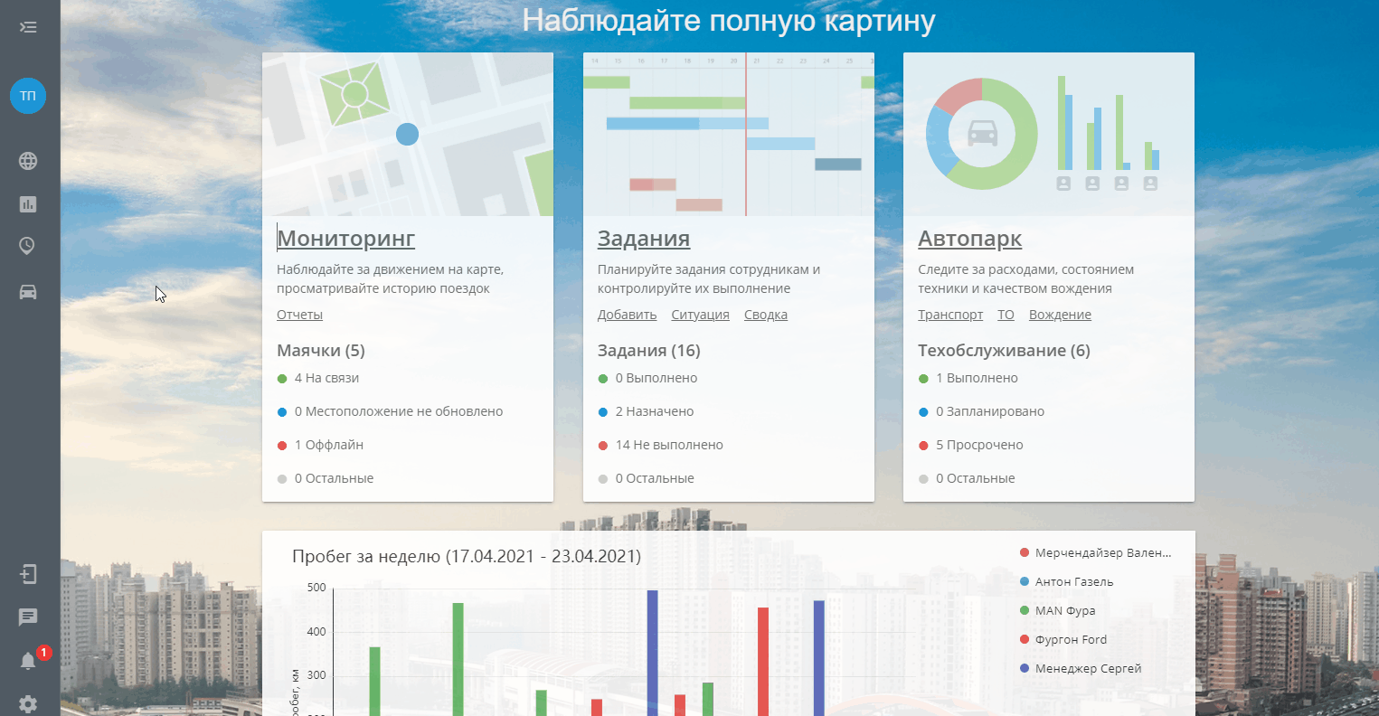The image size is (1379, 716).
Task: Click the Gantt chart thumbnail on Задания card
Action: tap(729, 134)
